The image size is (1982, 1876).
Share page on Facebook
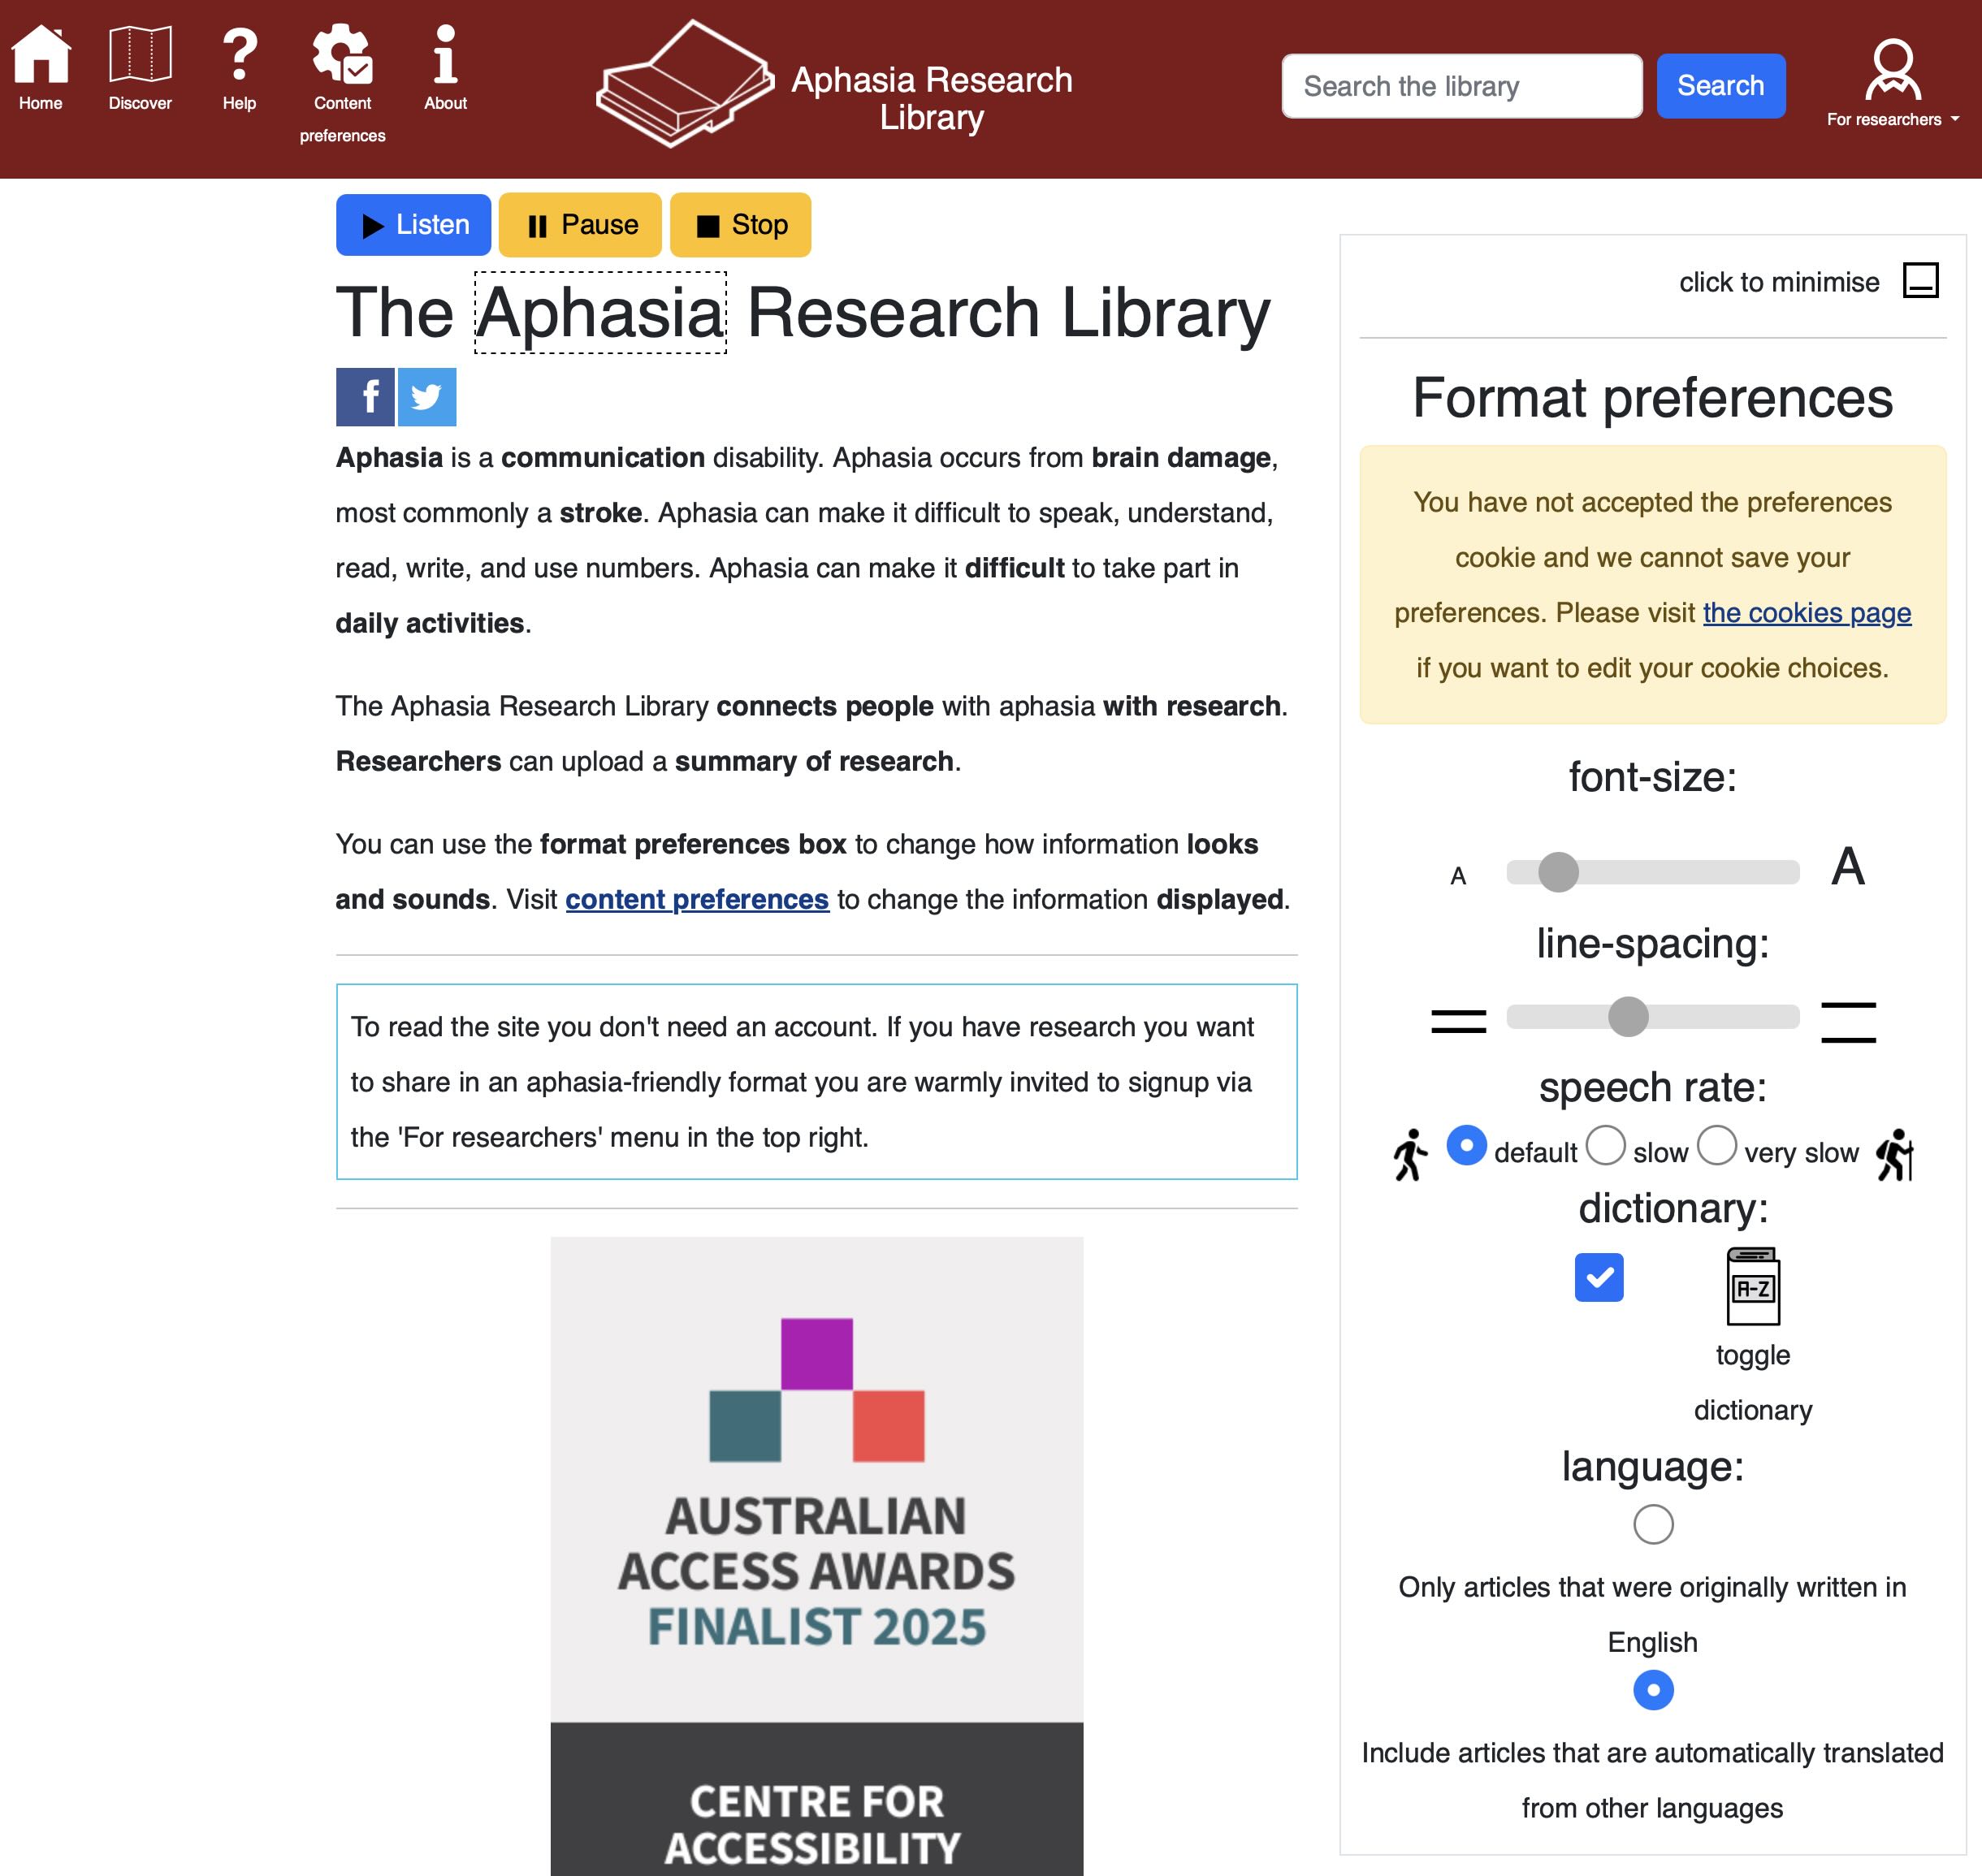pyautogui.click(x=365, y=397)
